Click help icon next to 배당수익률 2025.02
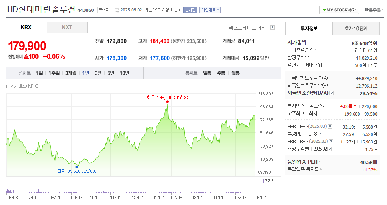387x205 pixels. [330, 149]
